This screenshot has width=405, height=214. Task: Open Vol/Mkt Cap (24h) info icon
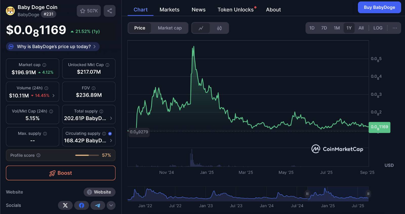coord(51,111)
